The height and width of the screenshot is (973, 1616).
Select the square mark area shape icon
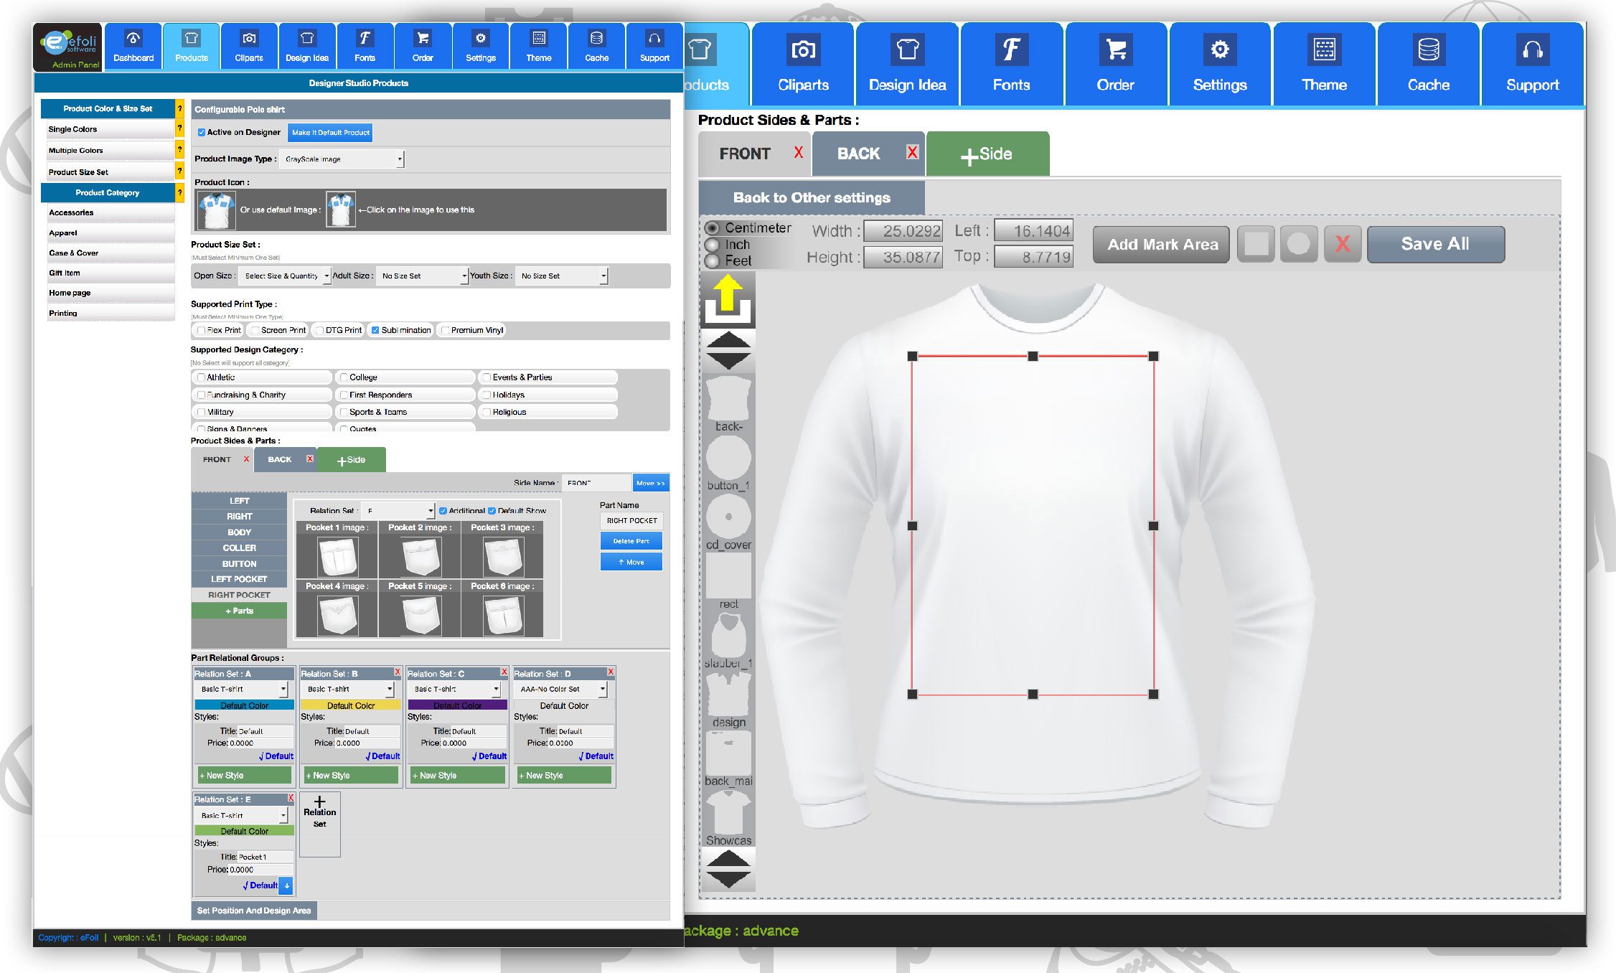tap(1256, 244)
